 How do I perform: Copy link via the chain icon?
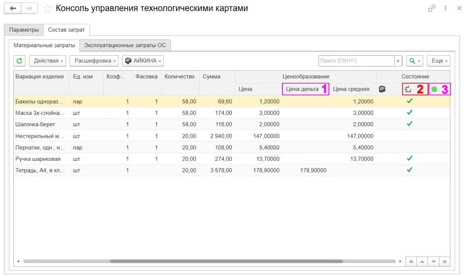[431, 8]
